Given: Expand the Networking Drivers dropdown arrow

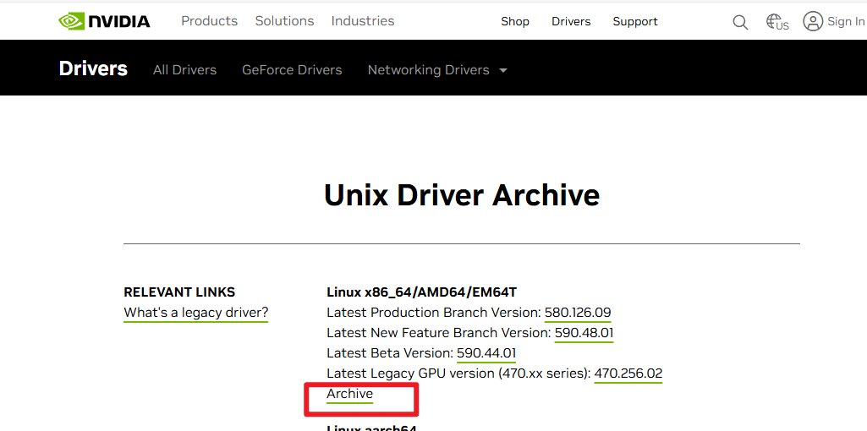Looking at the screenshot, I should click(503, 71).
